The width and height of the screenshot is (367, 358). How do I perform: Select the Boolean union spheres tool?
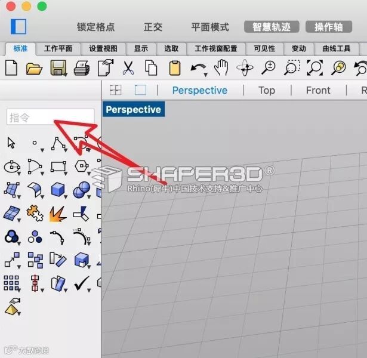82,190
